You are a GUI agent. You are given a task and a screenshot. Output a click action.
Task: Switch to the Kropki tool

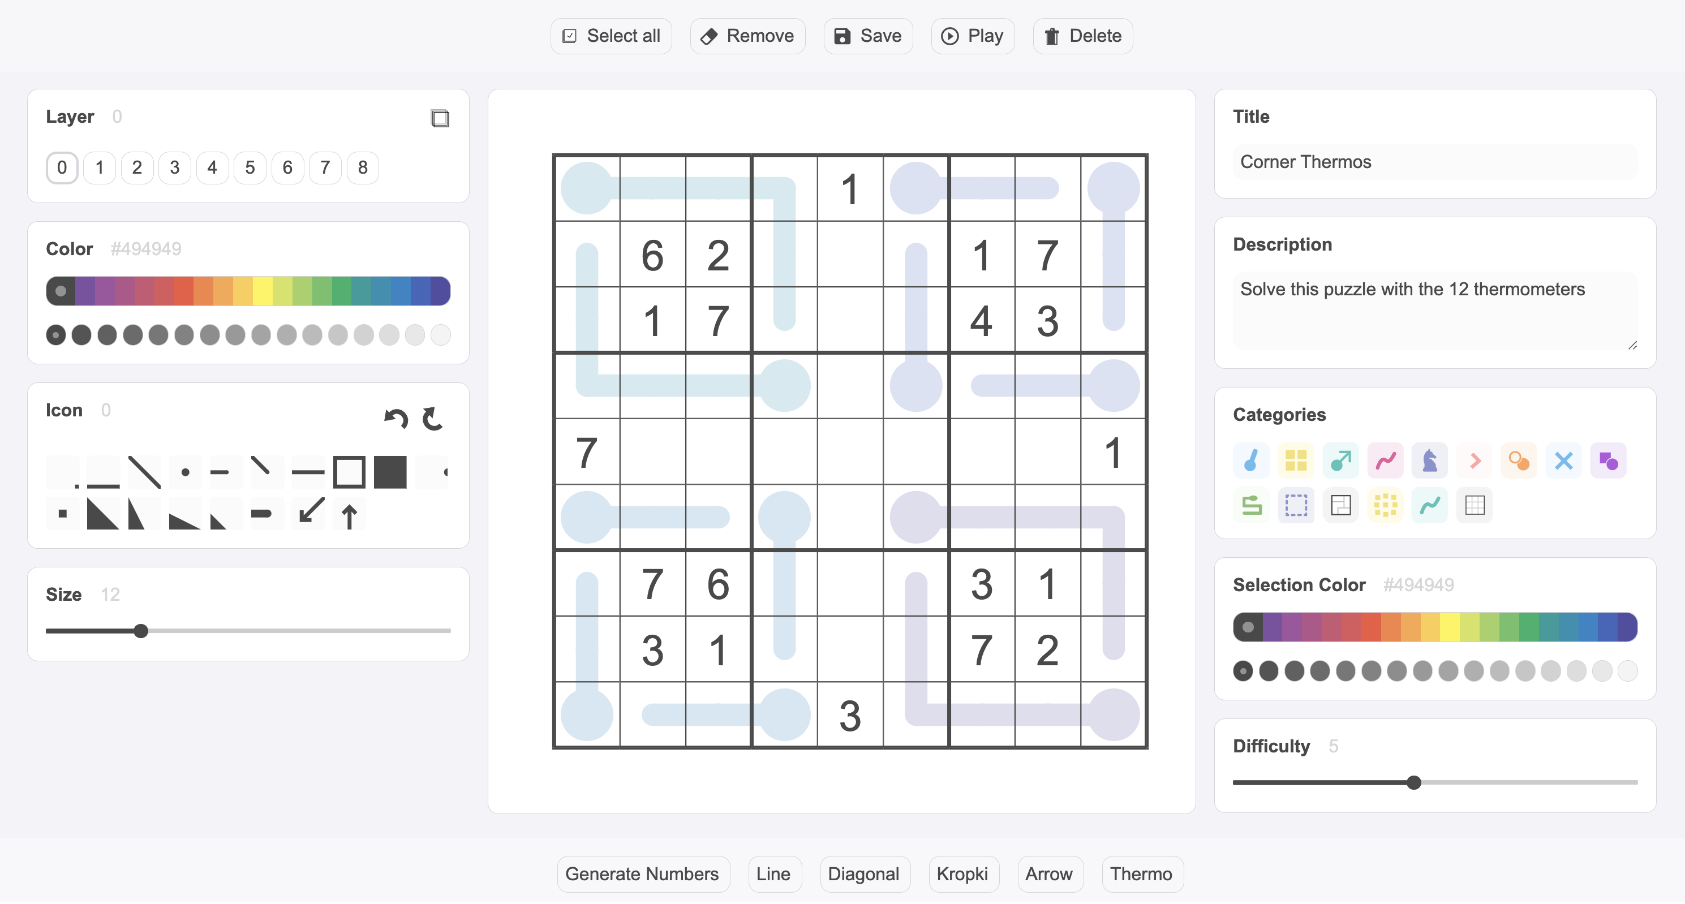pos(964,874)
